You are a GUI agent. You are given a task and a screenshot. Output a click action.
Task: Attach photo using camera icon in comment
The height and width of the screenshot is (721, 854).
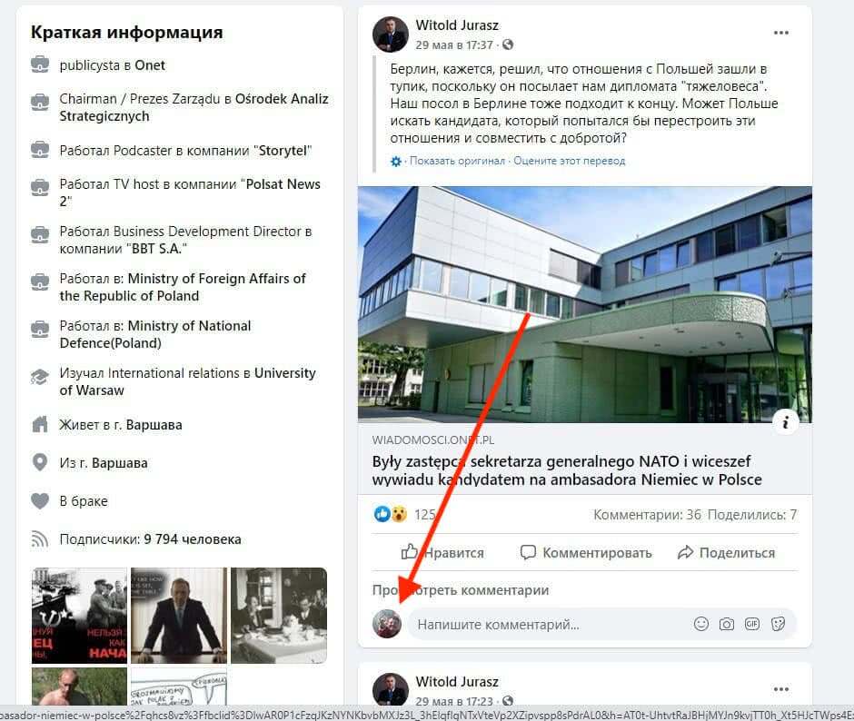click(x=727, y=624)
